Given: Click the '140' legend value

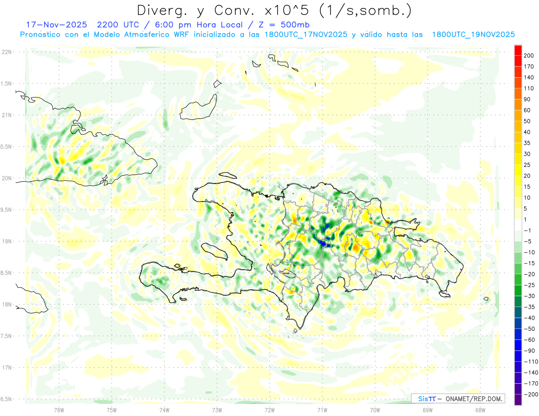Looking at the screenshot, I should pos(529,77).
